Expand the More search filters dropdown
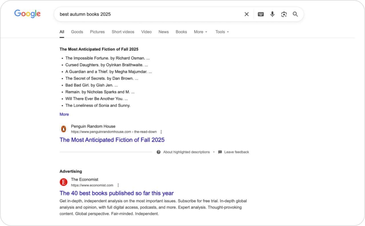This screenshot has width=365, height=226. [x=200, y=32]
